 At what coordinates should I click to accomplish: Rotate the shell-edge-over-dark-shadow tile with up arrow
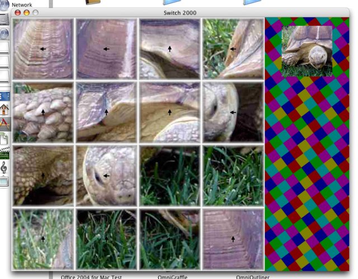pyautogui.click(x=169, y=49)
